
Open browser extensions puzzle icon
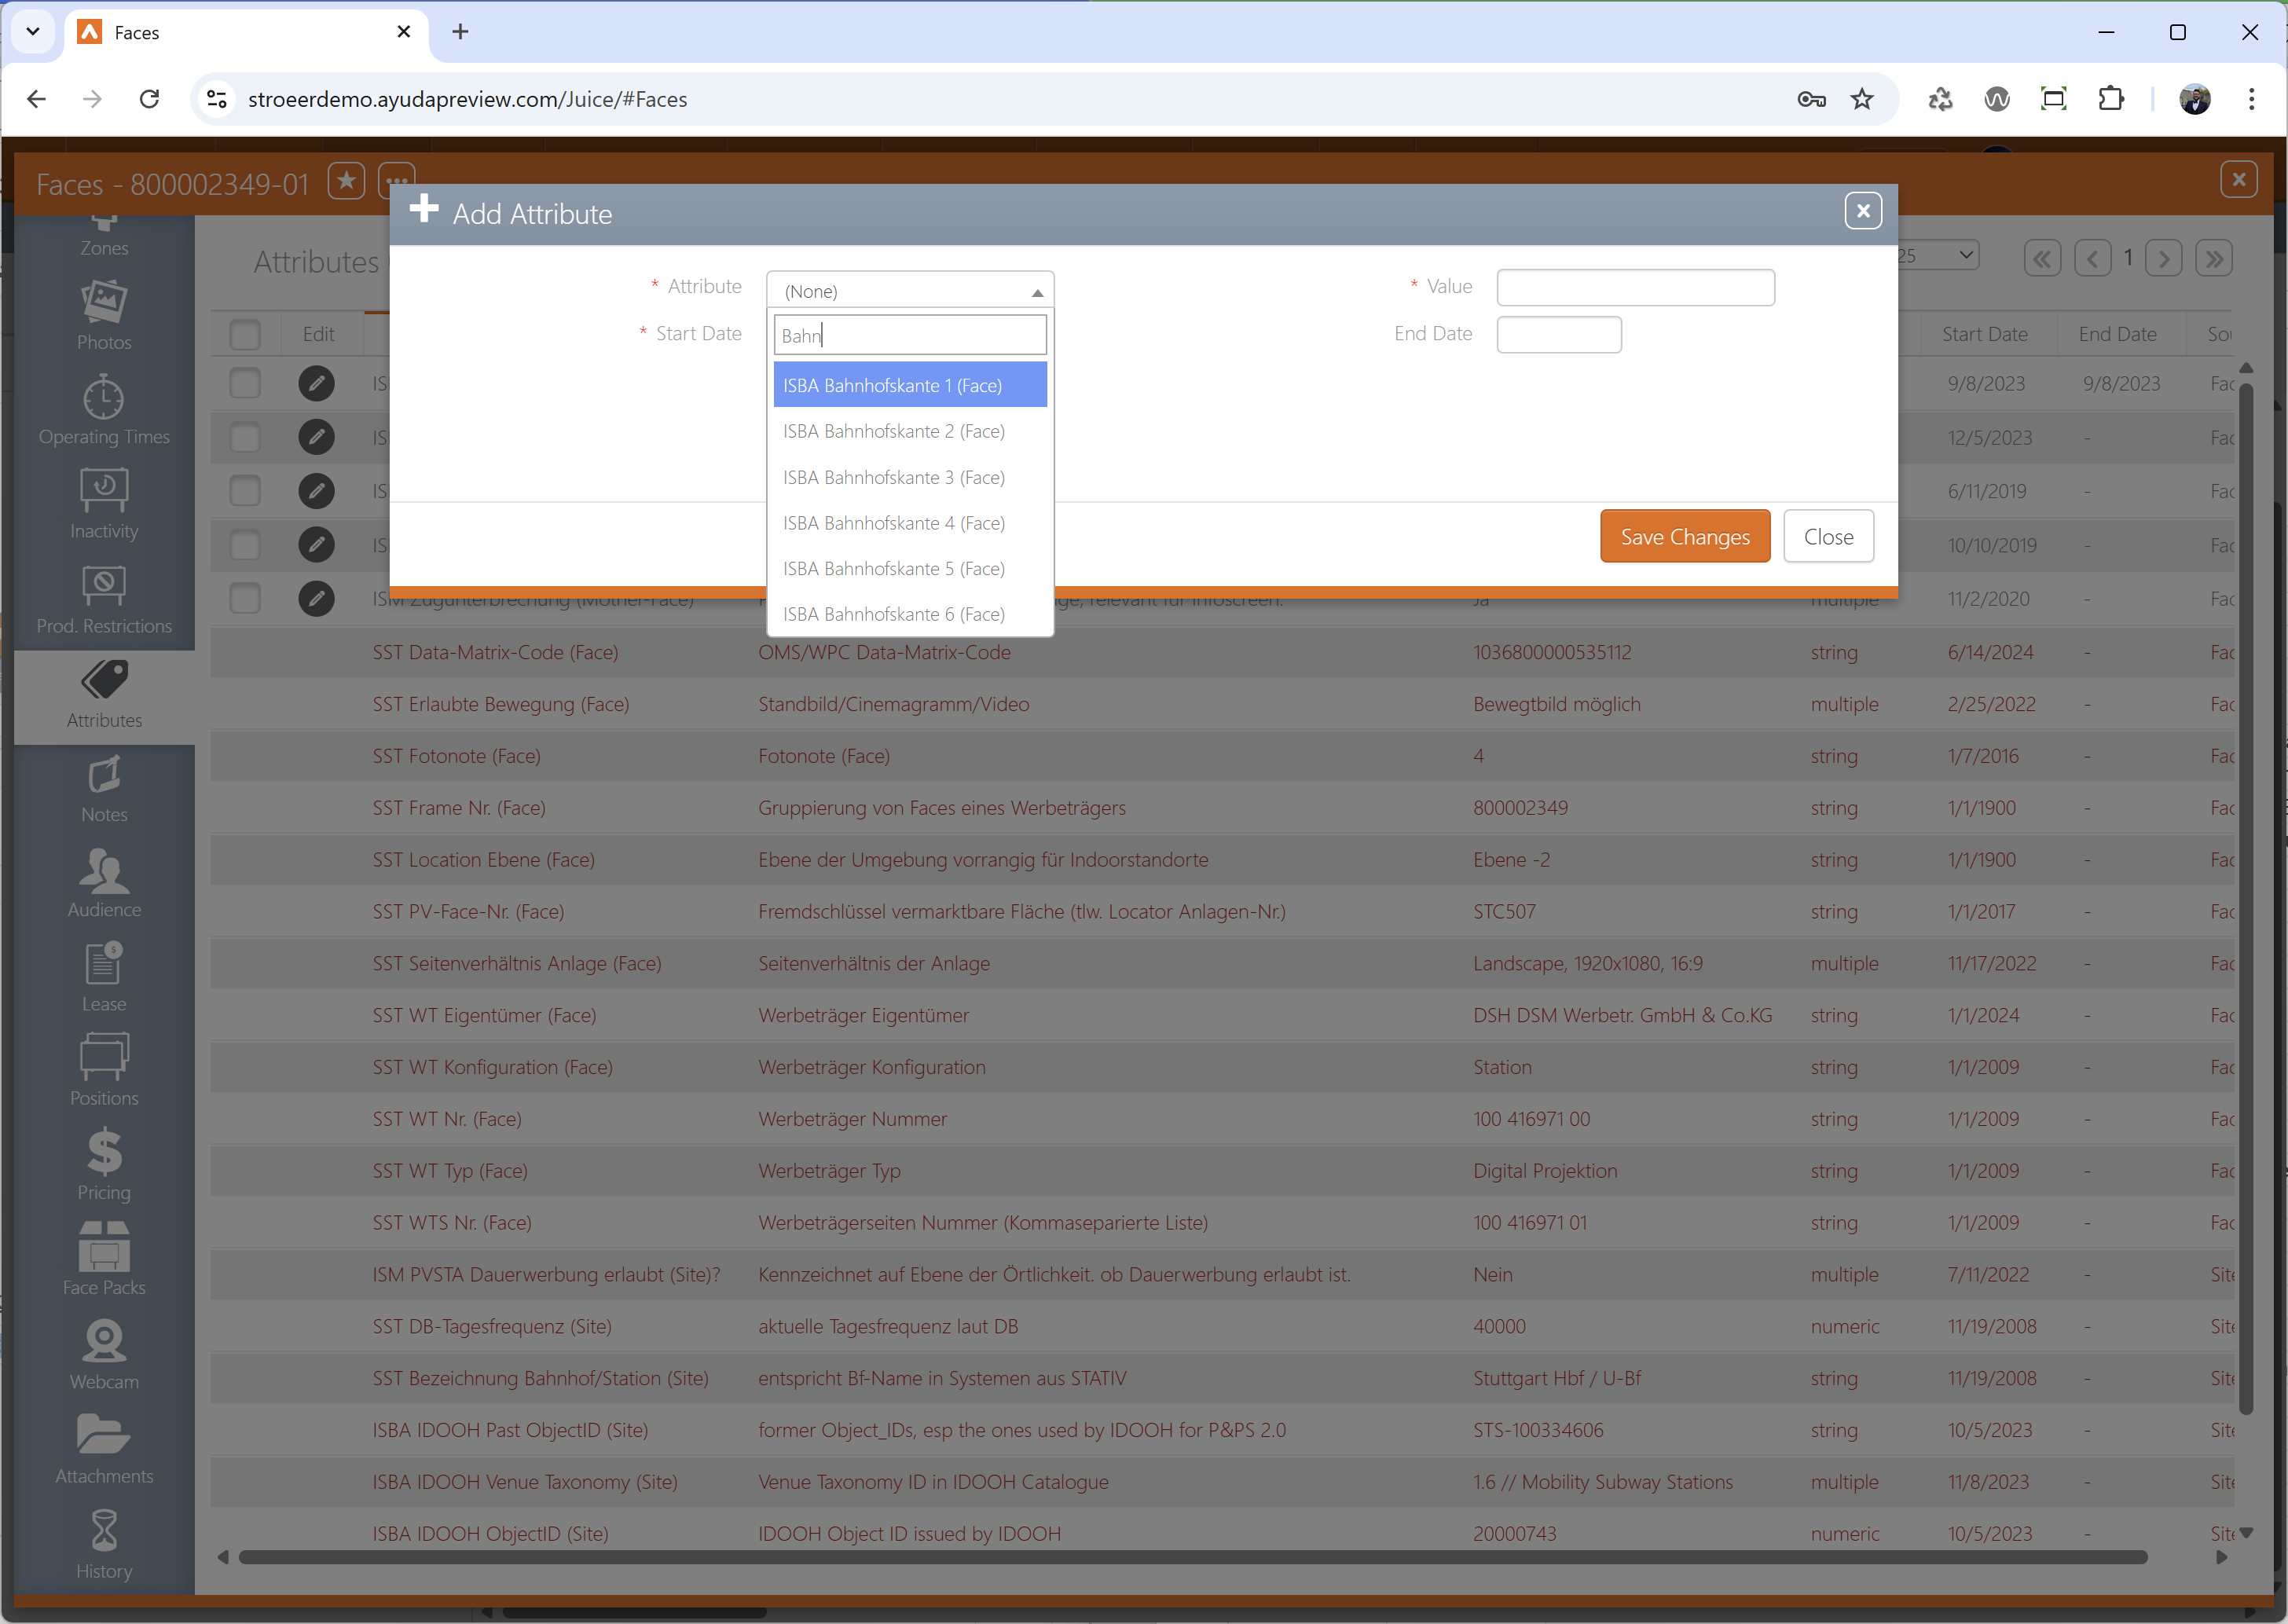pyautogui.click(x=2110, y=99)
